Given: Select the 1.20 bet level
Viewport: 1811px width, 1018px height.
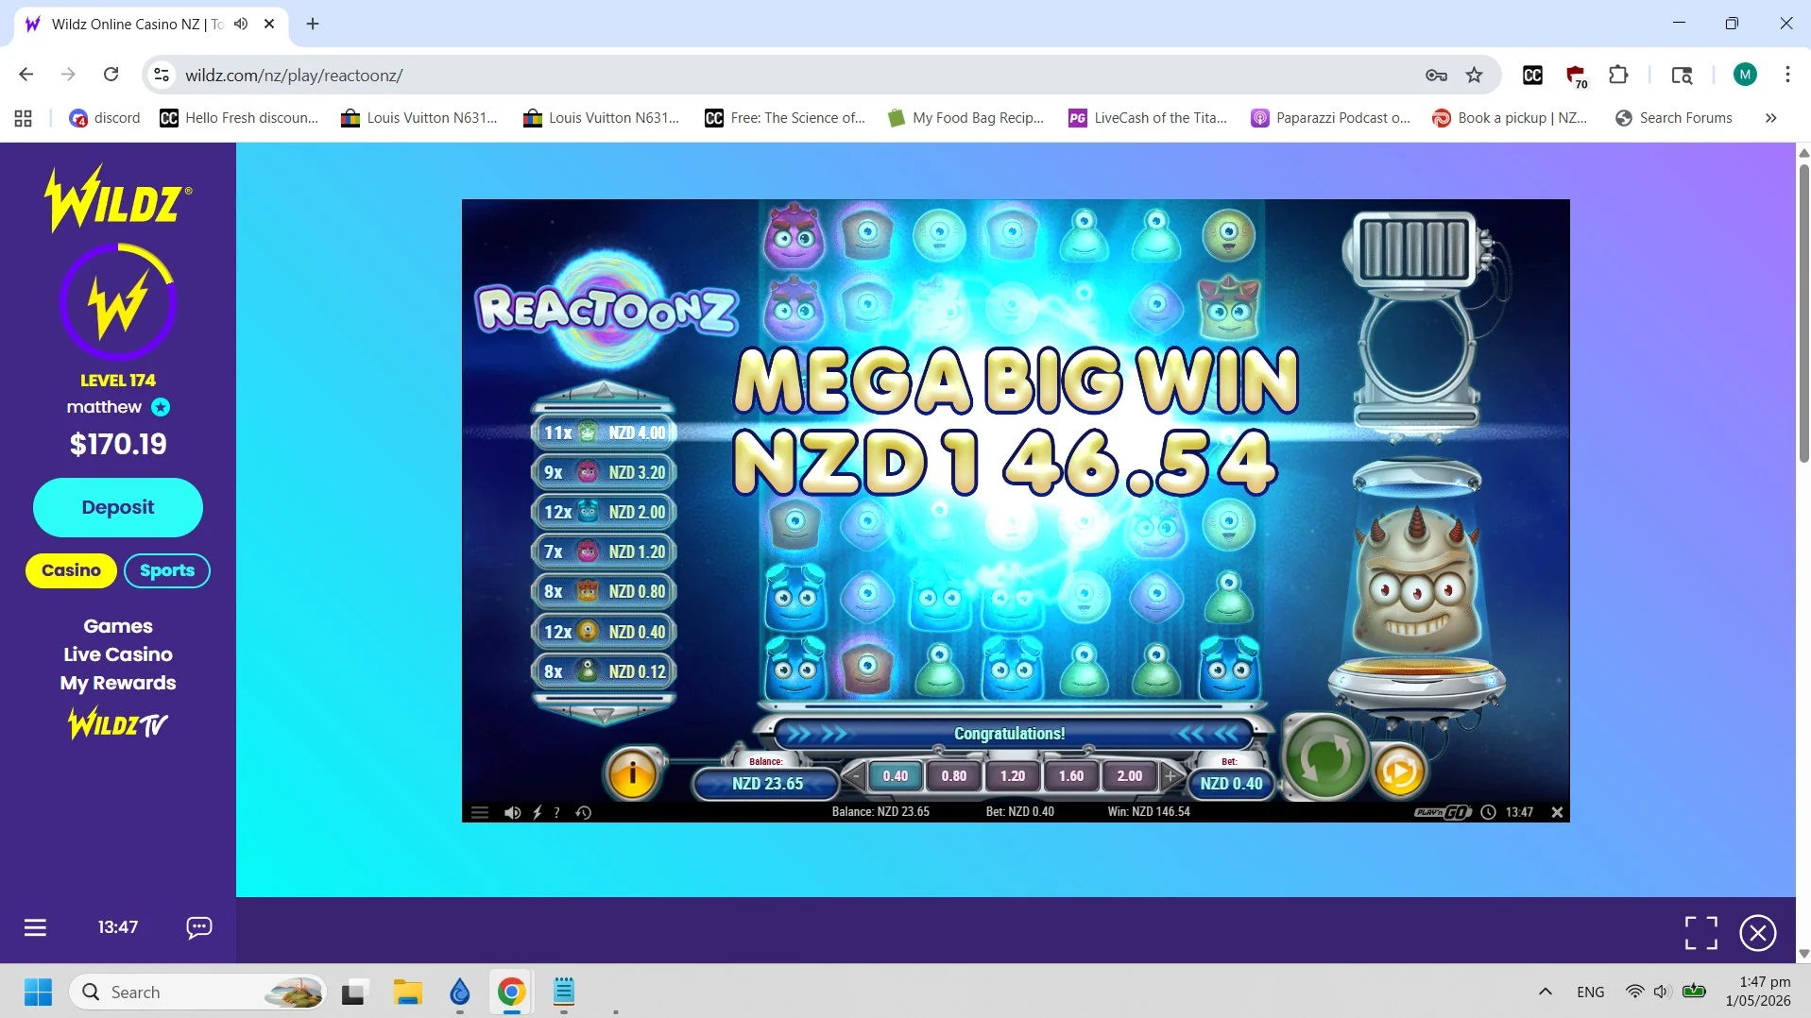Looking at the screenshot, I should [x=1013, y=776].
